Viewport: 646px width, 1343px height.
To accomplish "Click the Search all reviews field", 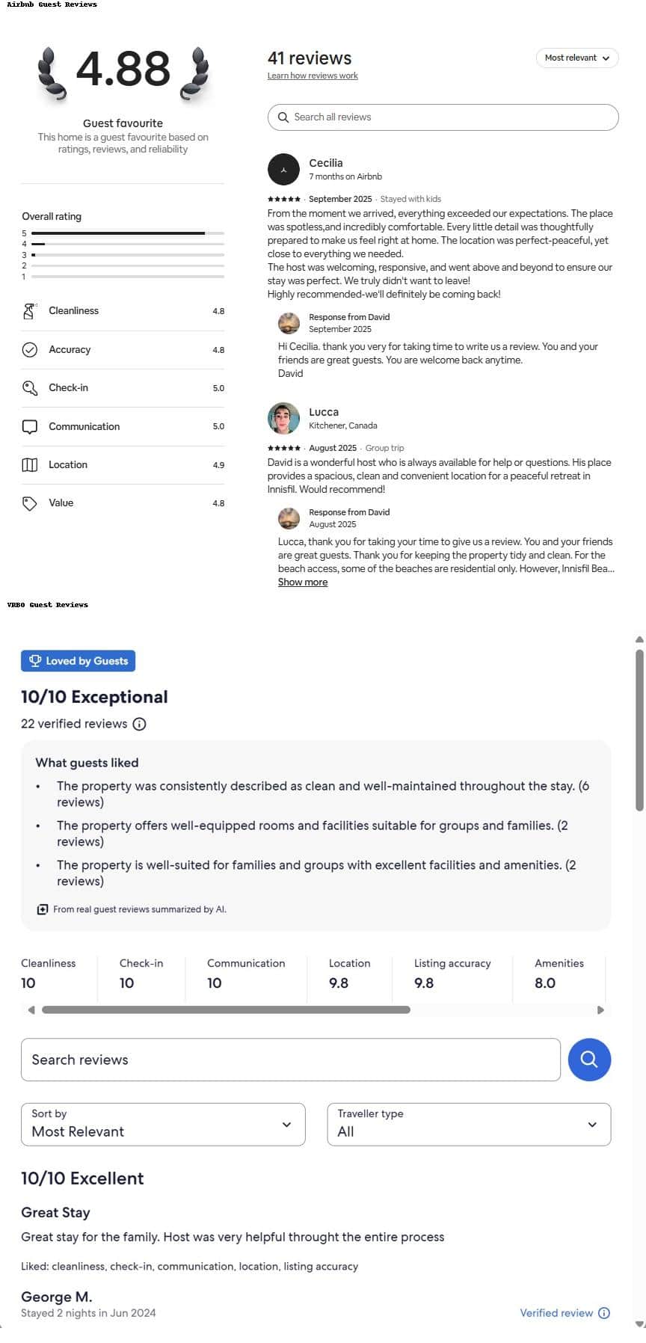I will 443,117.
